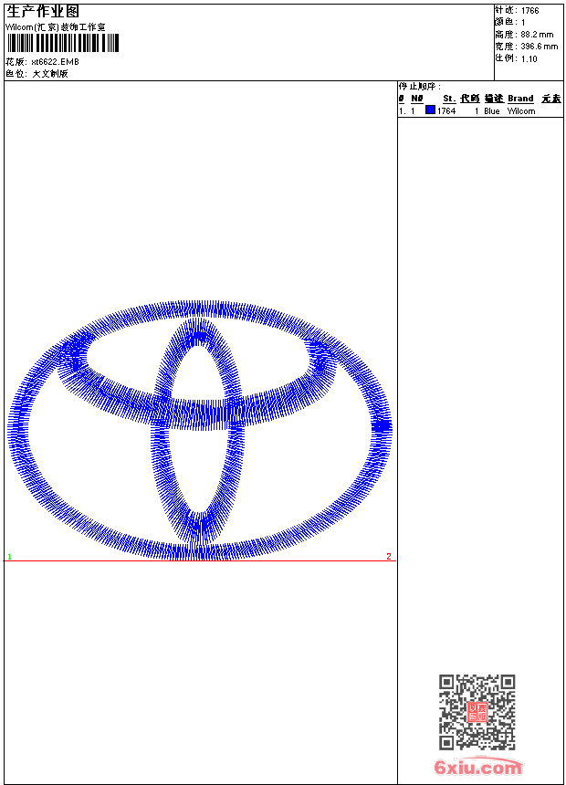Click the blue thread color swatch
The height and width of the screenshot is (785, 566).
pyautogui.click(x=430, y=110)
